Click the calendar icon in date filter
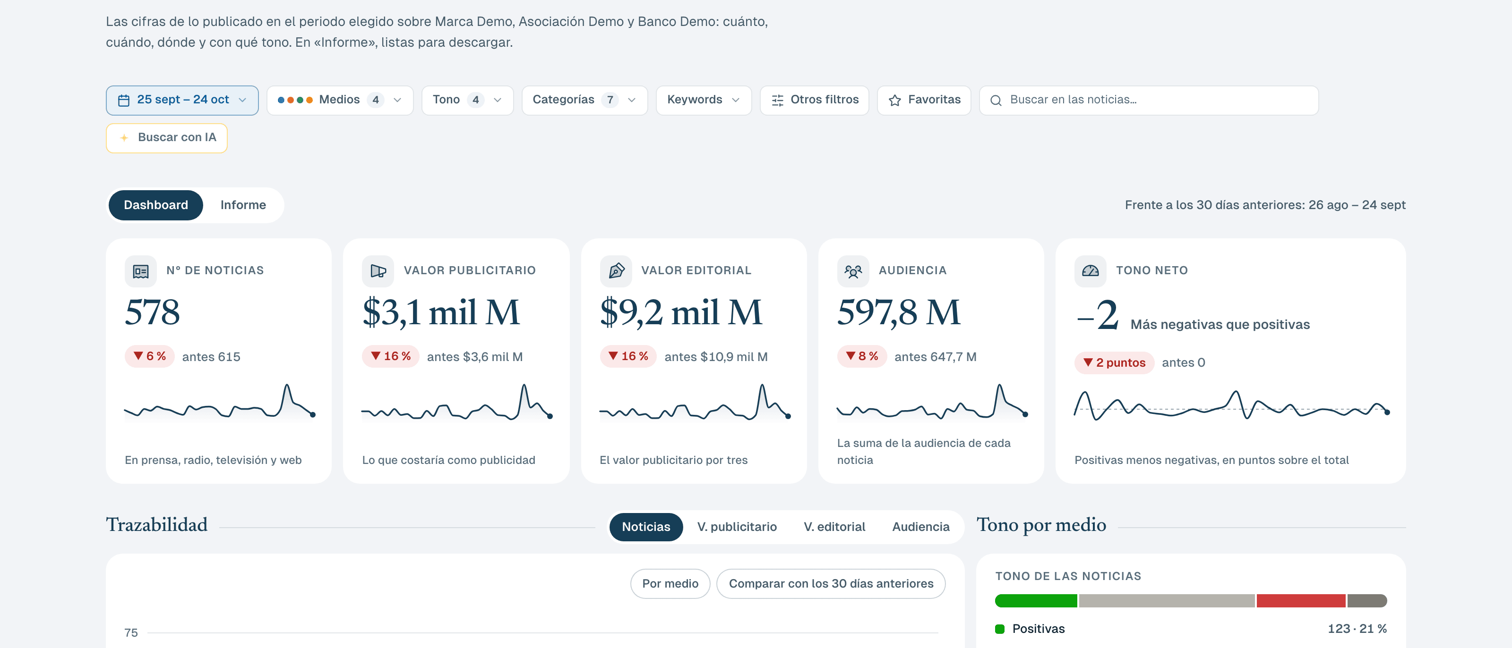 (123, 100)
